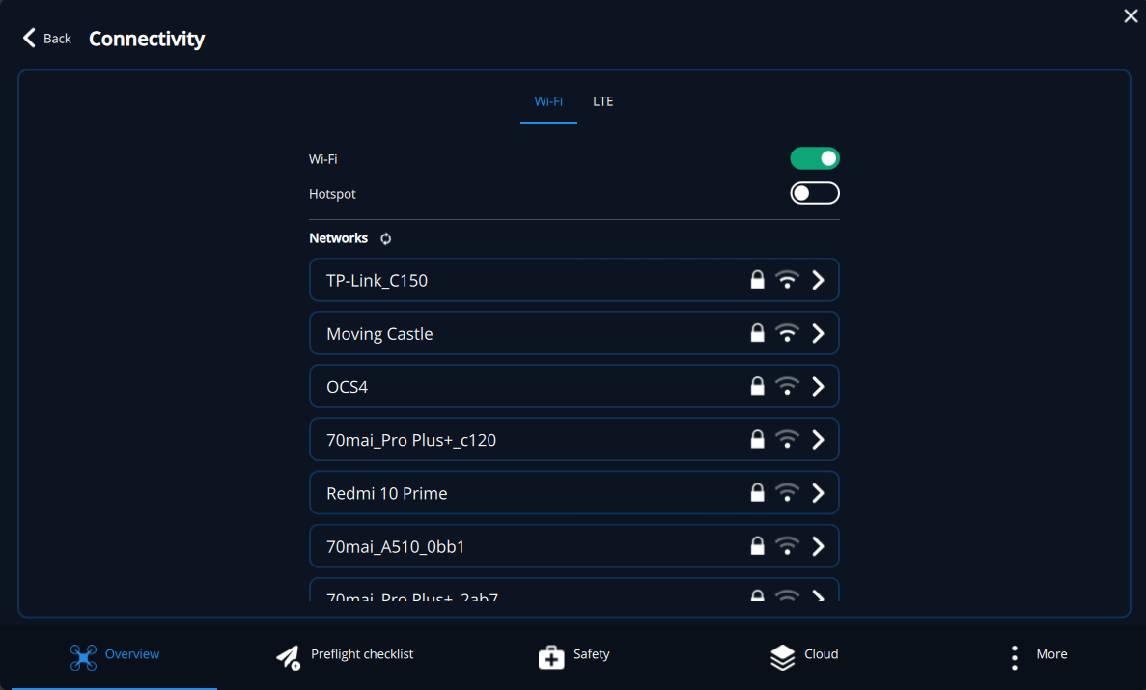This screenshot has height=690, width=1146.
Task: Click the drone Overview icon
Action: tap(84, 657)
